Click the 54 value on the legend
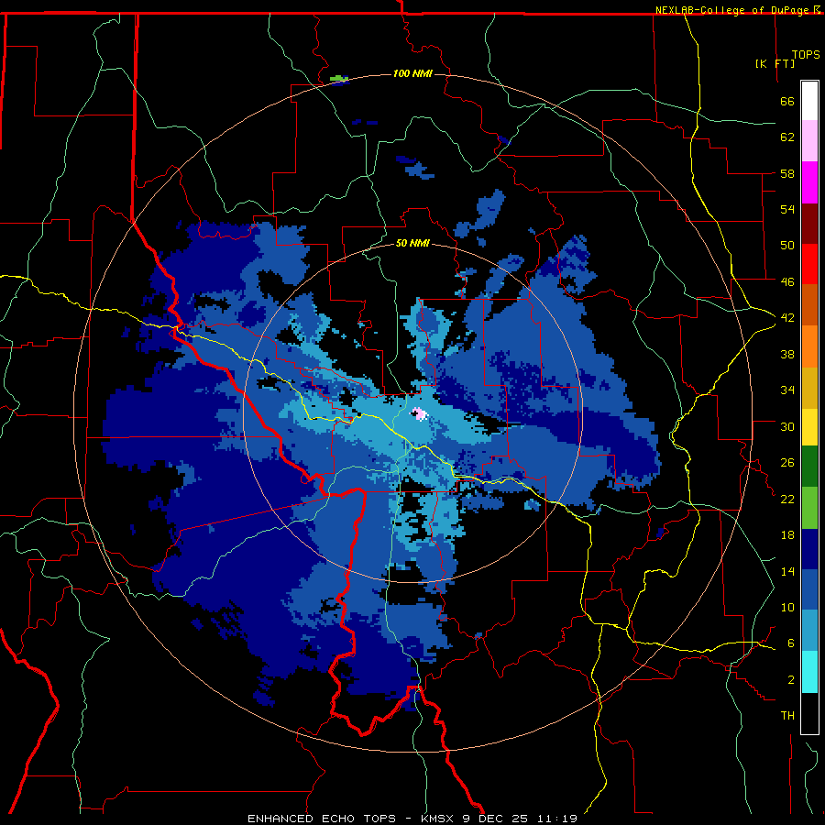 pos(787,209)
